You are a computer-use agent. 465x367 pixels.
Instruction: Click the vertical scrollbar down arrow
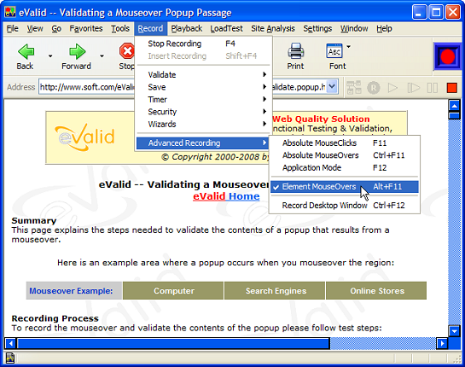click(x=454, y=330)
